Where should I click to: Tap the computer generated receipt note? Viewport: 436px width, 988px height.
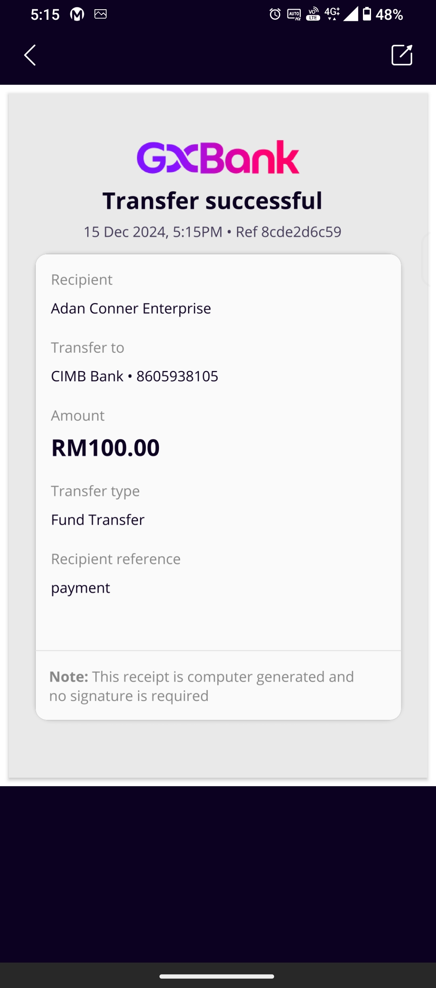pyautogui.click(x=201, y=686)
